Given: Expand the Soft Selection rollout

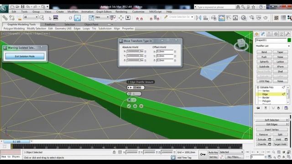Looking at the screenshot, I should coord(272,120).
